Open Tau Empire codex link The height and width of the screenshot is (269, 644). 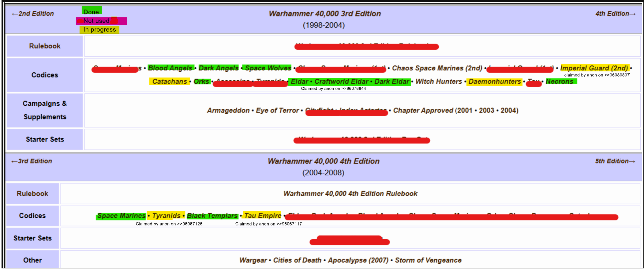263,216
